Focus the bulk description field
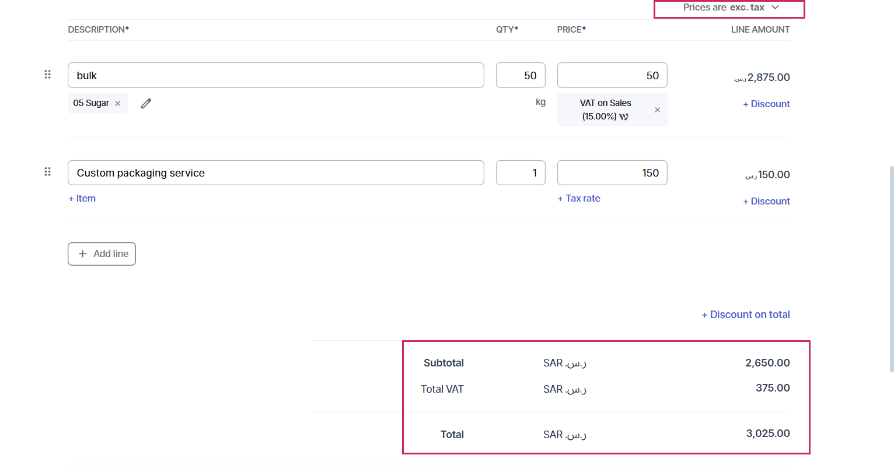This screenshot has width=894, height=469. (x=275, y=76)
